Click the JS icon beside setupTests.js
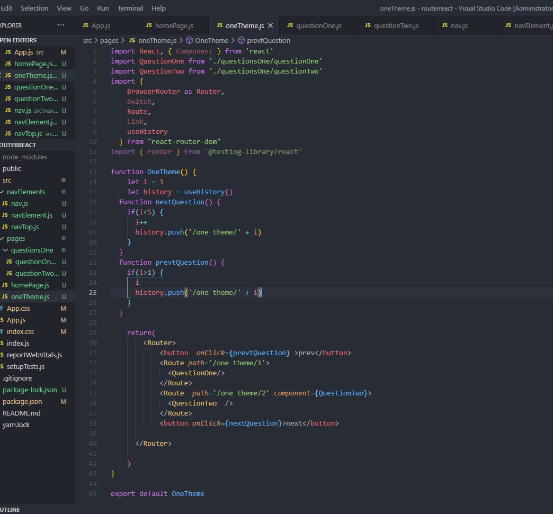Image resolution: width=553 pixels, height=514 pixels. [x=2, y=366]
